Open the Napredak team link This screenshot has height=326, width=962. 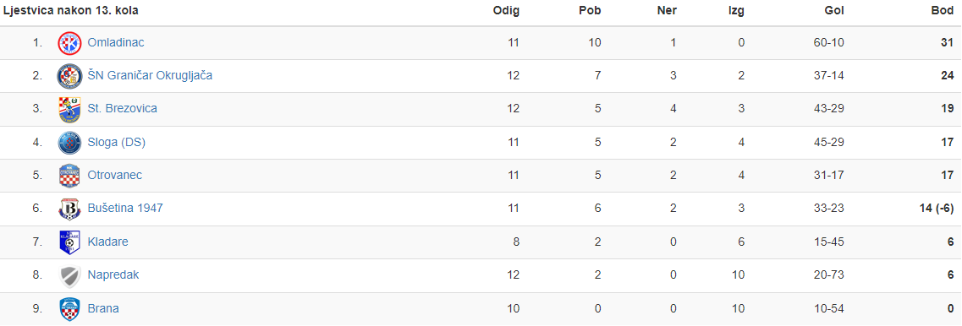tap(113, 275)
